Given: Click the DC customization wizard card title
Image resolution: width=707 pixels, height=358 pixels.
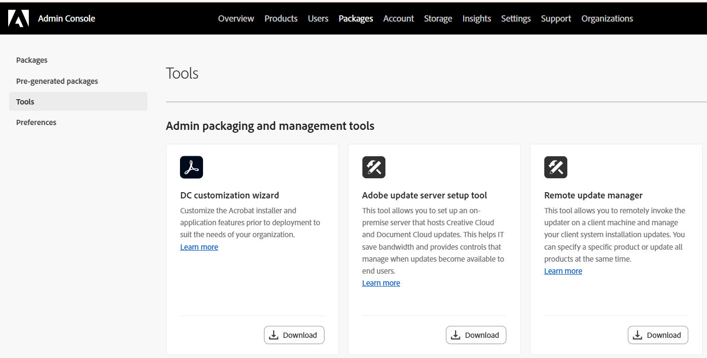Looking at the screenshot, I should coord(229,195).
